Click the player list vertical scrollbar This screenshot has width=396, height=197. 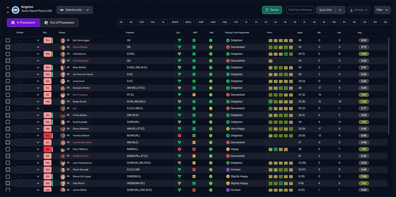389,85
